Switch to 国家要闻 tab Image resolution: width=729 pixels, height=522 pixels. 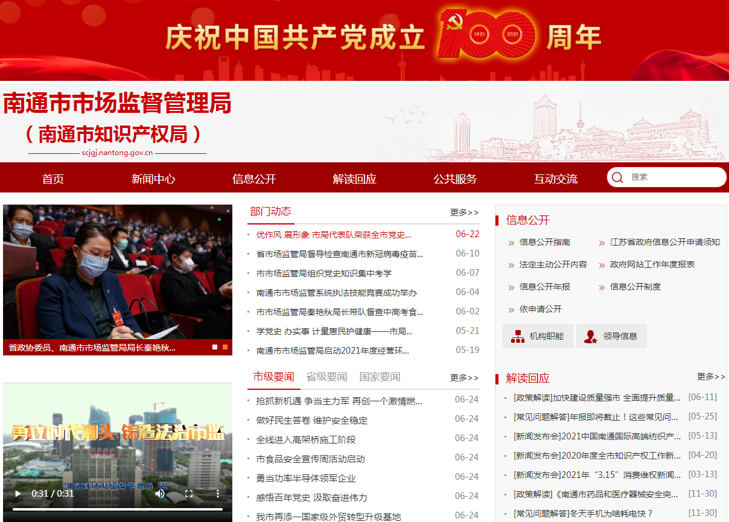coord(380,377)
